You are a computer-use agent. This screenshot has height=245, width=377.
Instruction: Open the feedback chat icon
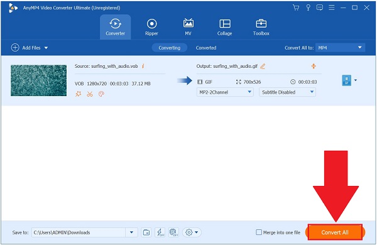pos(320,8)
